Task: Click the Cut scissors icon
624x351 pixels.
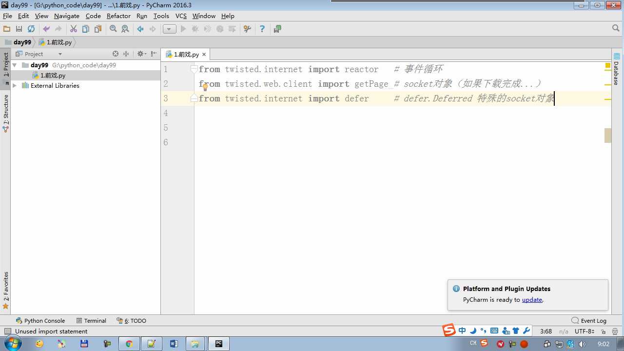Action: 74,29
